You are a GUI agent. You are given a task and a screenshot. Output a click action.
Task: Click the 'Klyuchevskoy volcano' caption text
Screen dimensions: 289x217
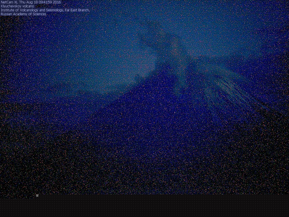point(17,6)
